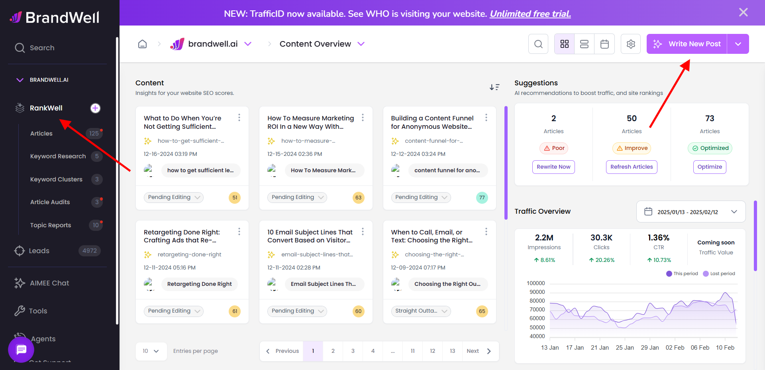Open options for 'Building a Content Funnel' card
This screenshot has width=765, height=370.
[x=486, y=118]
